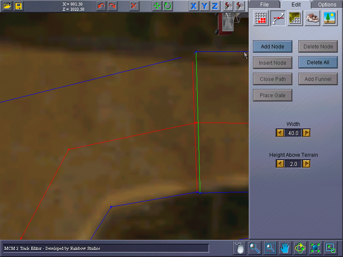Undo the last action

[x=101, y=6]
